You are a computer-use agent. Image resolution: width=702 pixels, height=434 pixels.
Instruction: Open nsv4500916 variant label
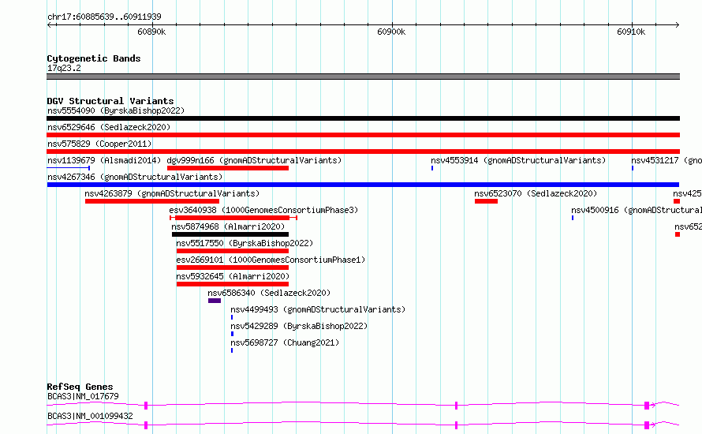click(x=637, y=210)
